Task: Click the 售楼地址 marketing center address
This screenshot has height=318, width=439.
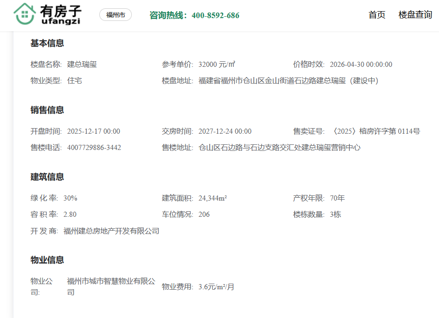Action: (279, 148)
